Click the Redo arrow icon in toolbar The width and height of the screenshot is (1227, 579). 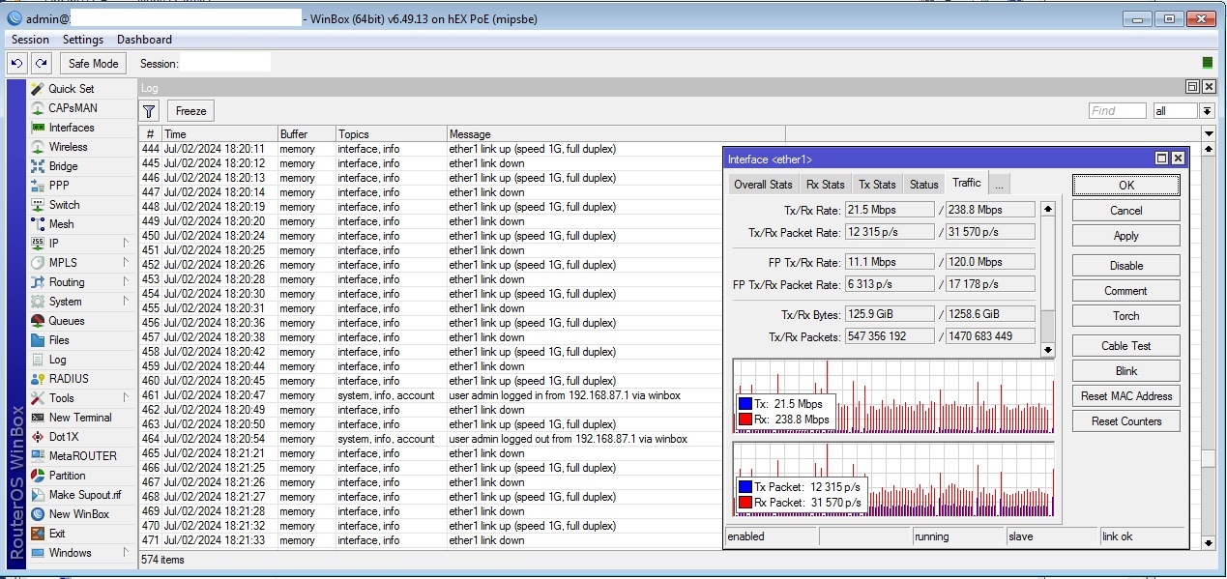point(41,64)
